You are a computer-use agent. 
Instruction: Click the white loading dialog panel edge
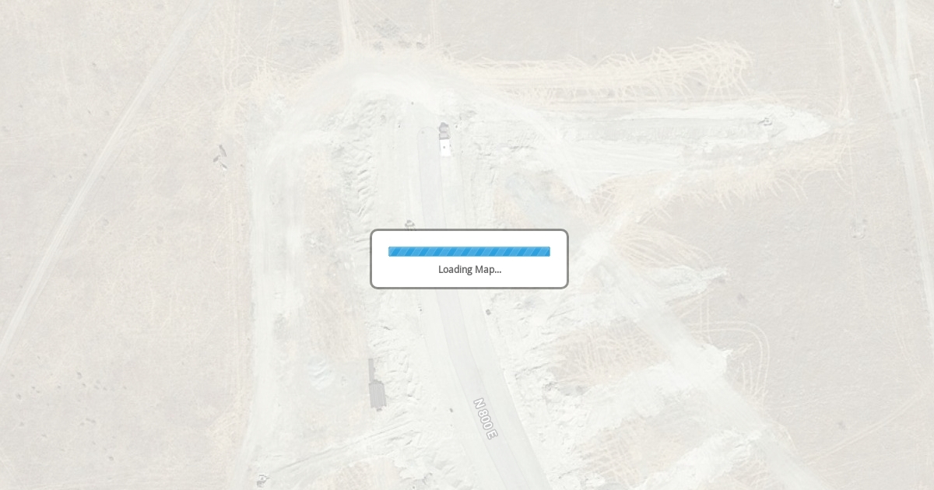pos(469,231)
